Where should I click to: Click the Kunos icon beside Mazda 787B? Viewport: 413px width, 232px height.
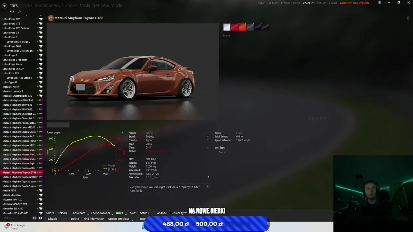[41, 190]
